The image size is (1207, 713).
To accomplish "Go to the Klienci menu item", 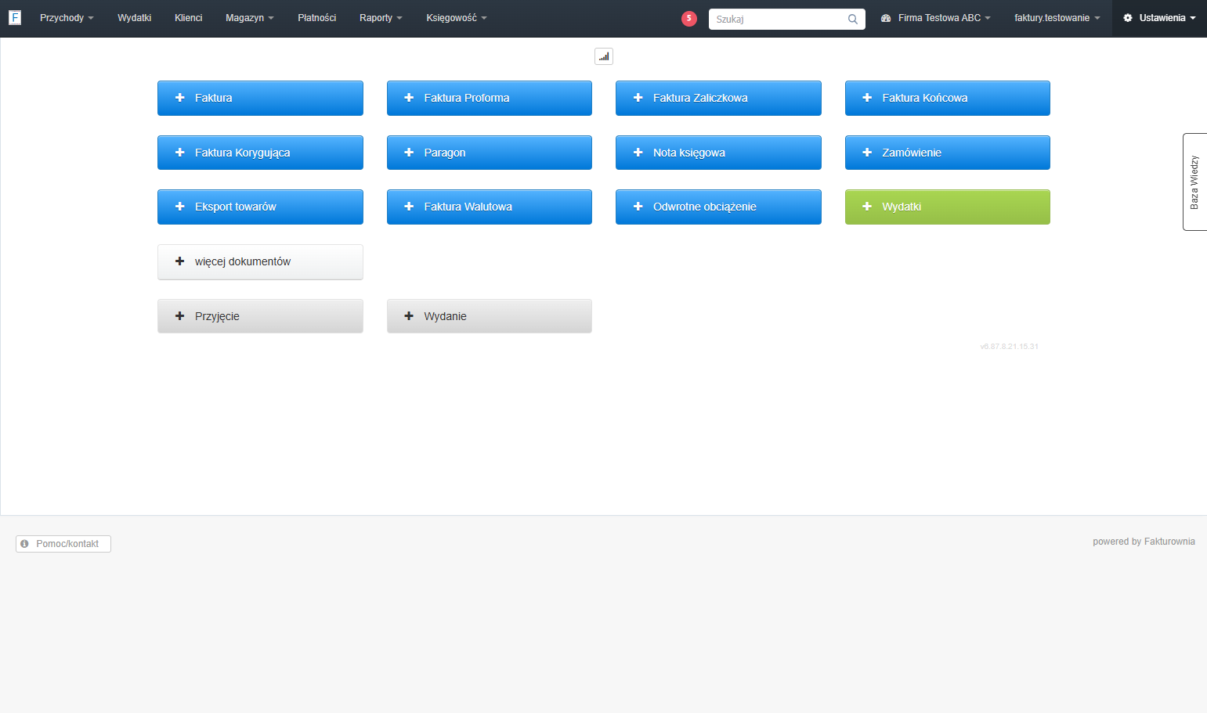I will 189,18.
